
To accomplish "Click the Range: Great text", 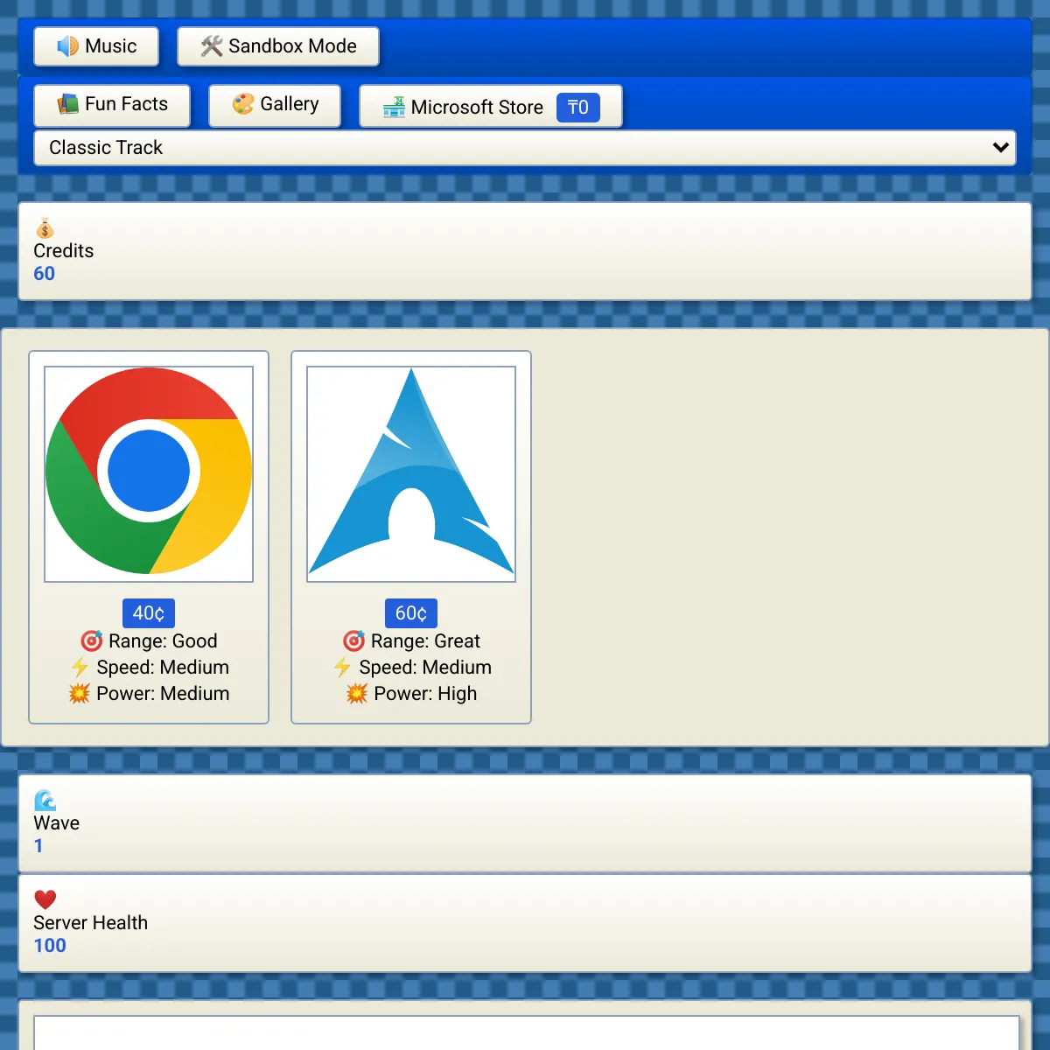I will (x=425, y=641).
